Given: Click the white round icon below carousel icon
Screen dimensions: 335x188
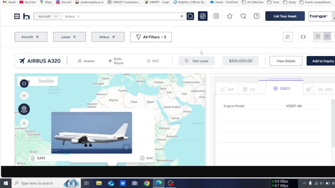Looking at the screenshot, I should pos(24,96).
